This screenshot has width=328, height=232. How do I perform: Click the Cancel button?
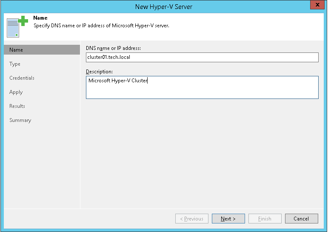pos(302,219)
